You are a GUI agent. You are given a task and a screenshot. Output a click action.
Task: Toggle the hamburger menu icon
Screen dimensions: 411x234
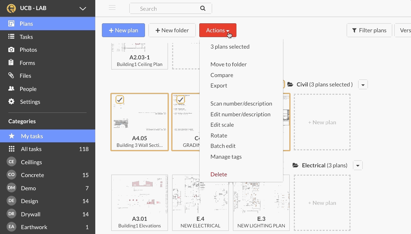pyautogui.click(x=112, y=8)
